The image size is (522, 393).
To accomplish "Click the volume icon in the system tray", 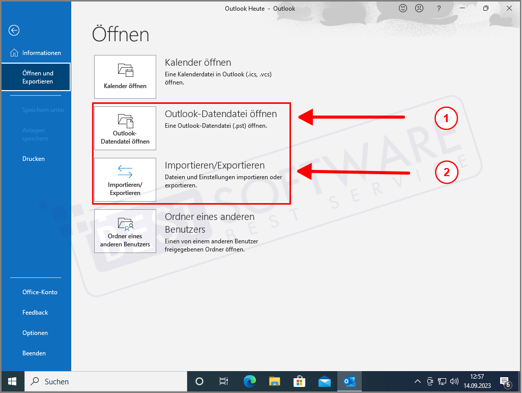I will click(454, 381).
